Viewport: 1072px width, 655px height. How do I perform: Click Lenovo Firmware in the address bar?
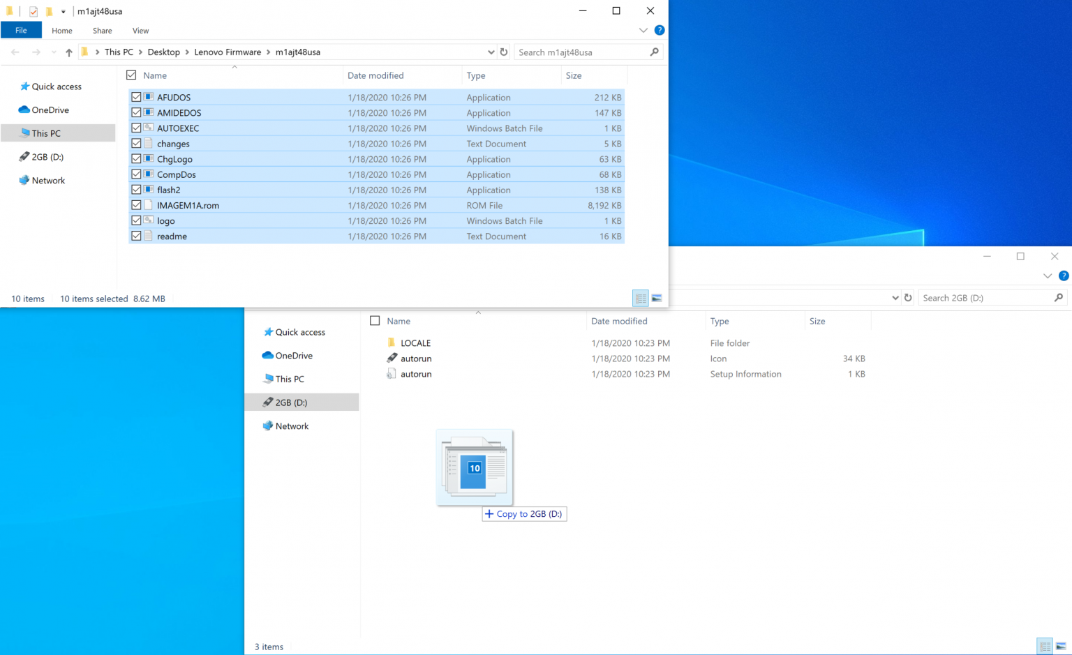228,52
